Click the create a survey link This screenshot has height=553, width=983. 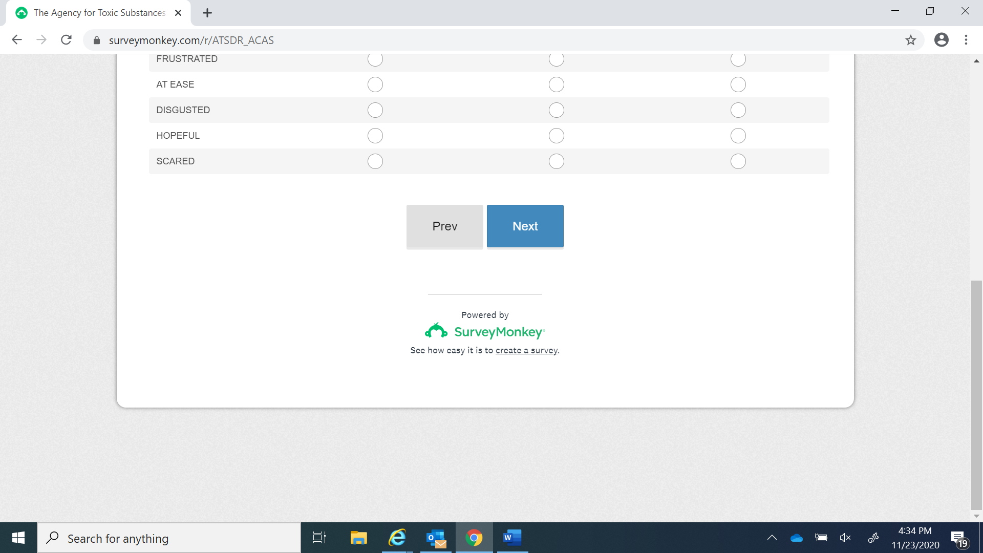click(526, 350)
